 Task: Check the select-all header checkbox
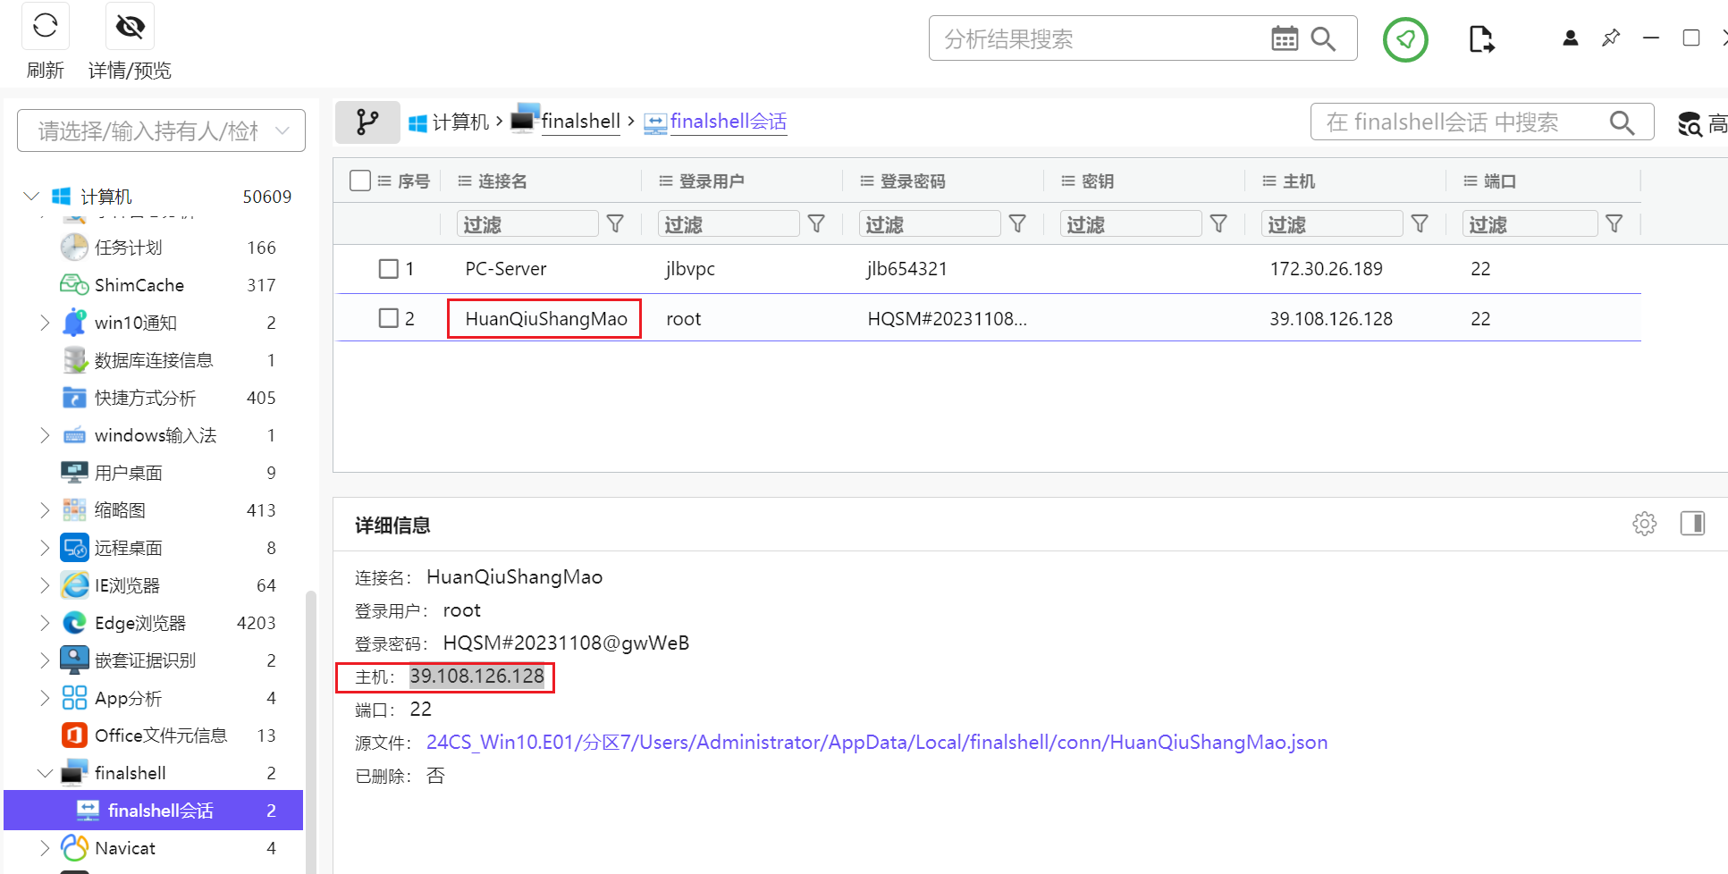click(360, 181)
